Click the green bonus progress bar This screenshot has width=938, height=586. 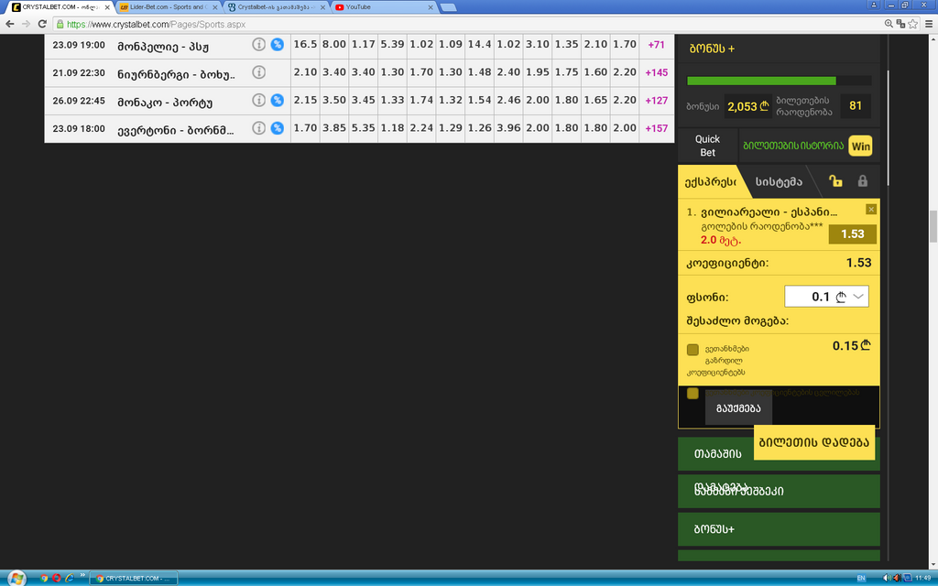[x=761, y=81]
